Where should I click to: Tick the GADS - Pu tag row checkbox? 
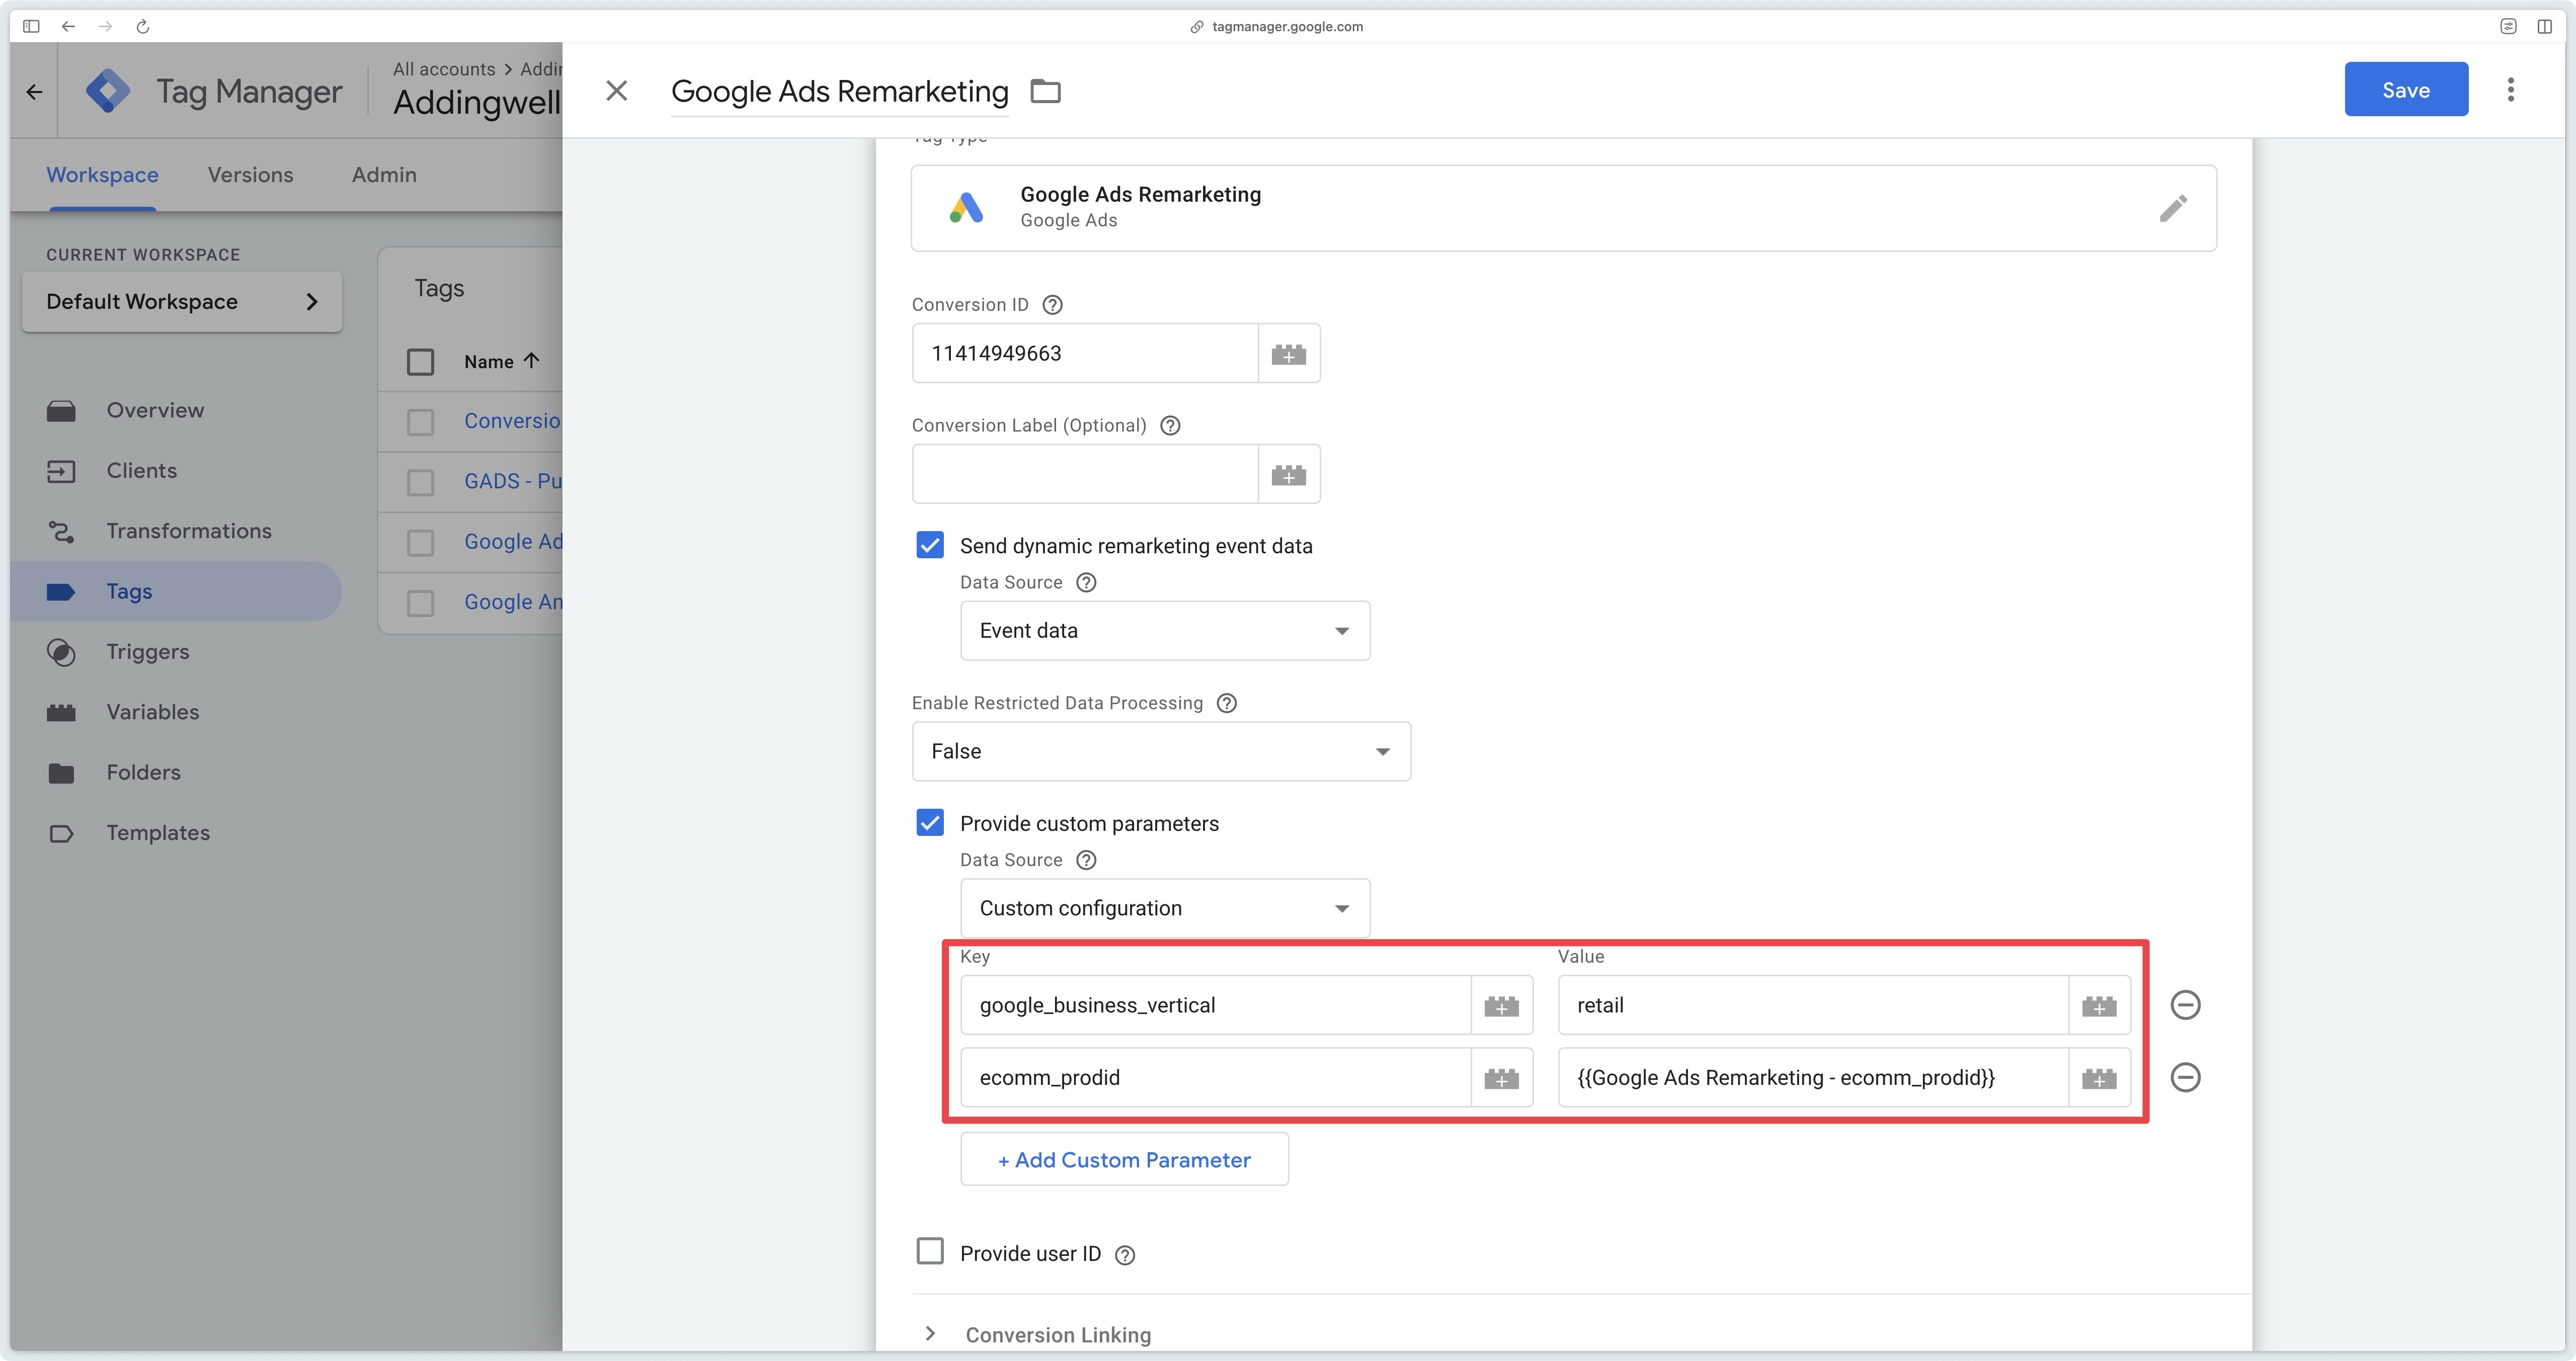(x=421, y=482)
